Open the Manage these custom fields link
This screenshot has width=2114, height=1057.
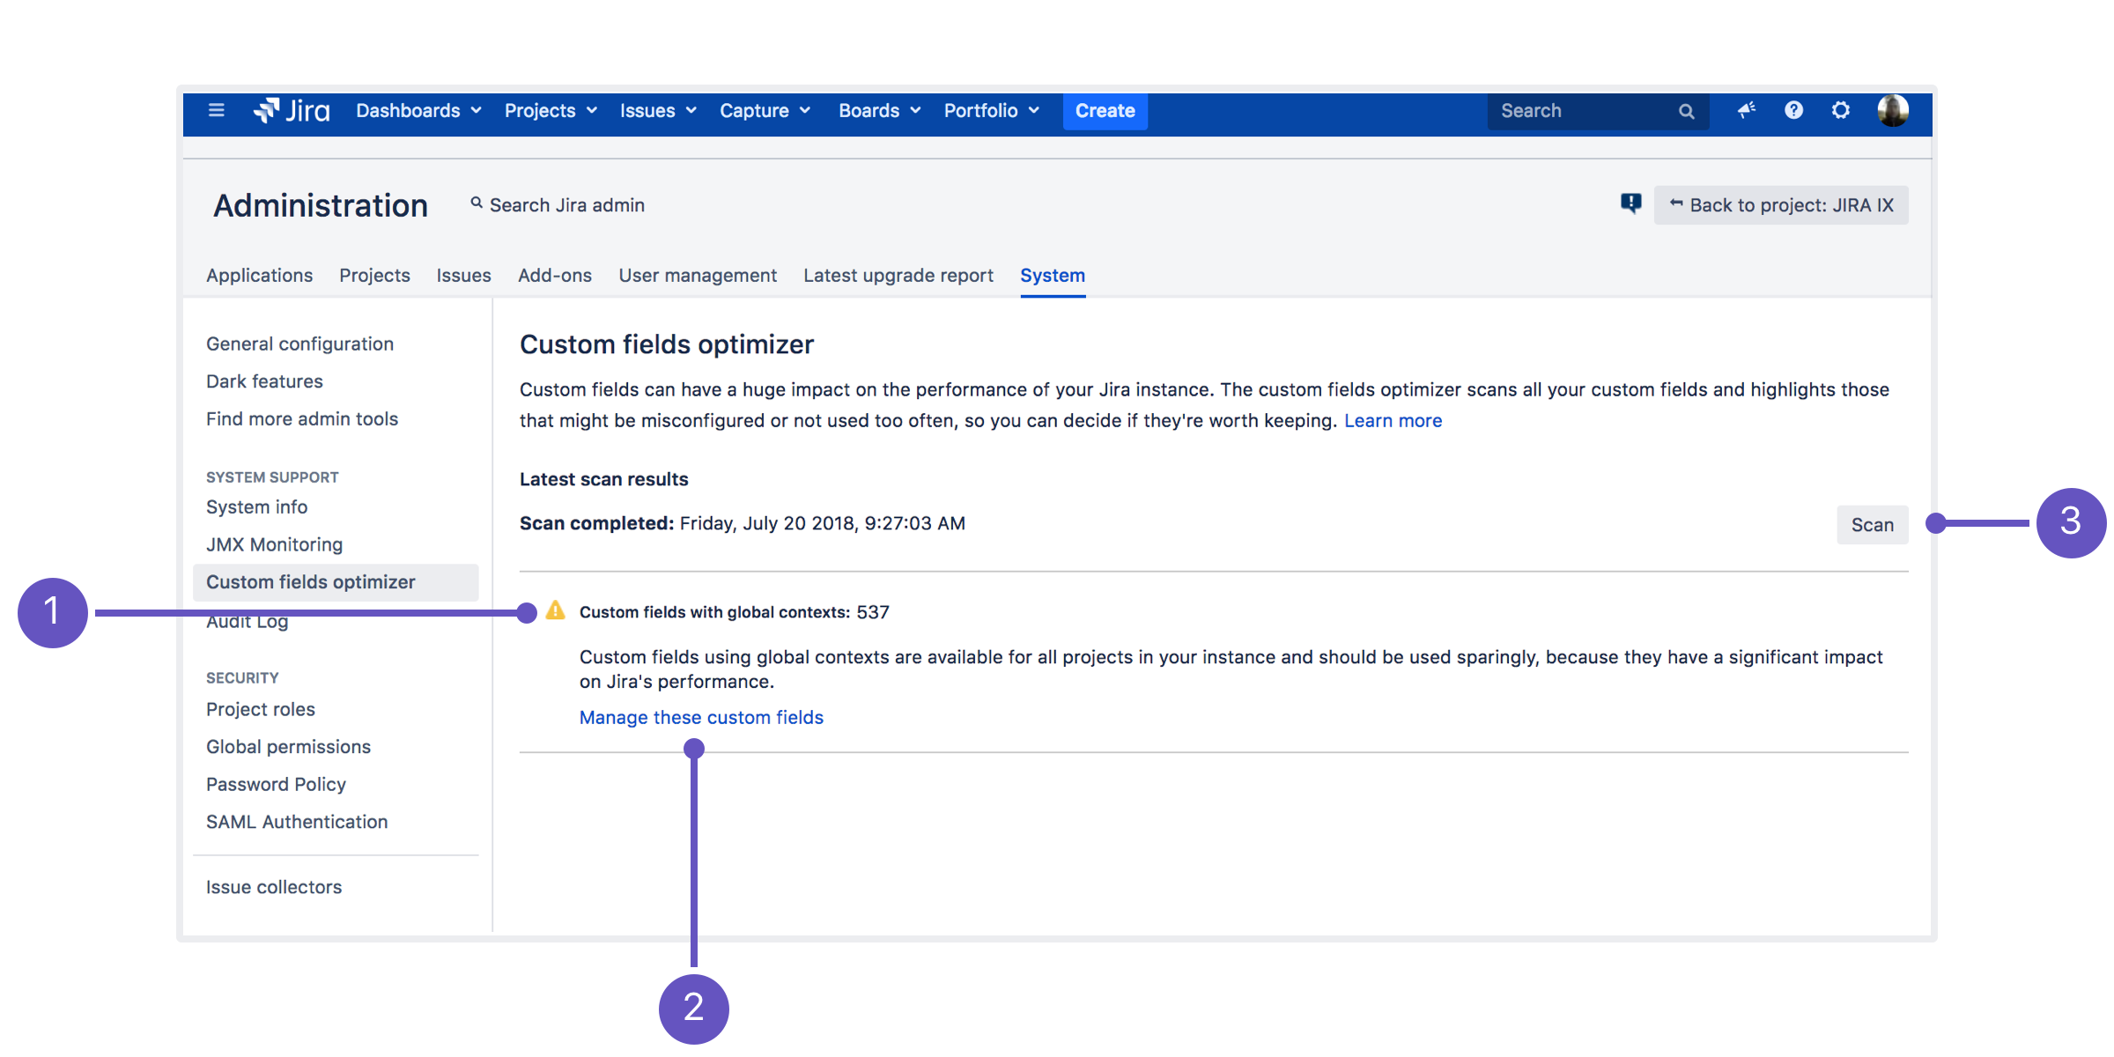[x=700, y=716]
